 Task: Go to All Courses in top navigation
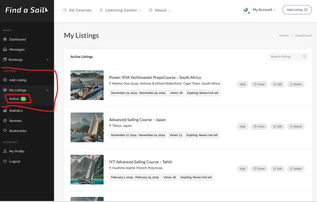[x=77, y=10]
